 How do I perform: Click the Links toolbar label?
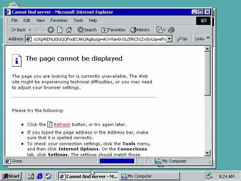coord(200,39)
